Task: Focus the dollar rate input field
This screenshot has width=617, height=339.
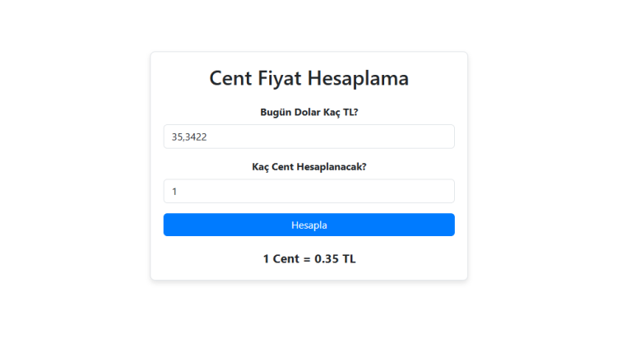Action: pyautogui.click(x=308, y=137)
